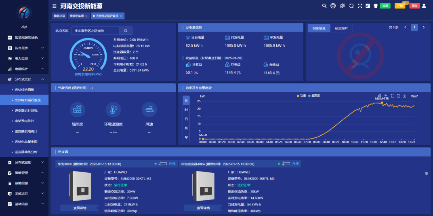Select the 时 hour granularity option

pos(186,110)
